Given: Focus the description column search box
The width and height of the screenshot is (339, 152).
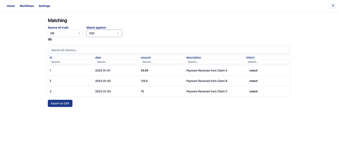Looking at the screenshot, I should pyautogui.click(x=215, y=62).
